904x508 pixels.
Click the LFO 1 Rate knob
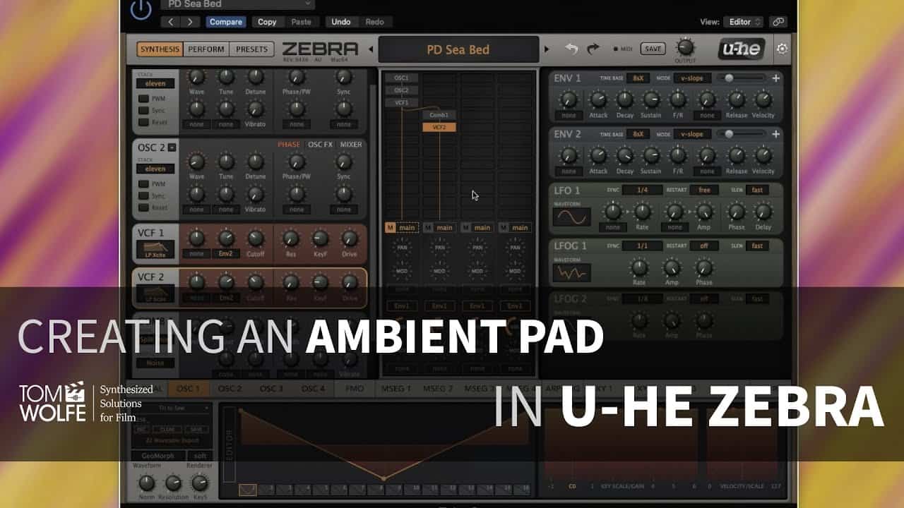point(642,212)
